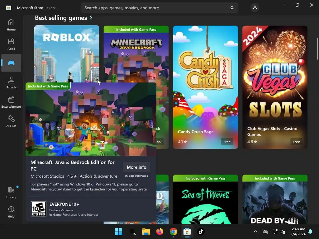Open the Candy Crush Saga card

click(x=206, y=87)
